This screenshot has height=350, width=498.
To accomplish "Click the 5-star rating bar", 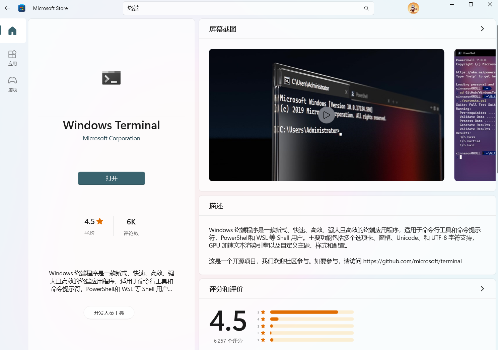I will coord(312,312).
